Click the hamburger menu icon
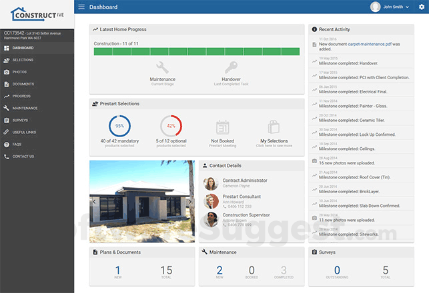 coord(81,7)
